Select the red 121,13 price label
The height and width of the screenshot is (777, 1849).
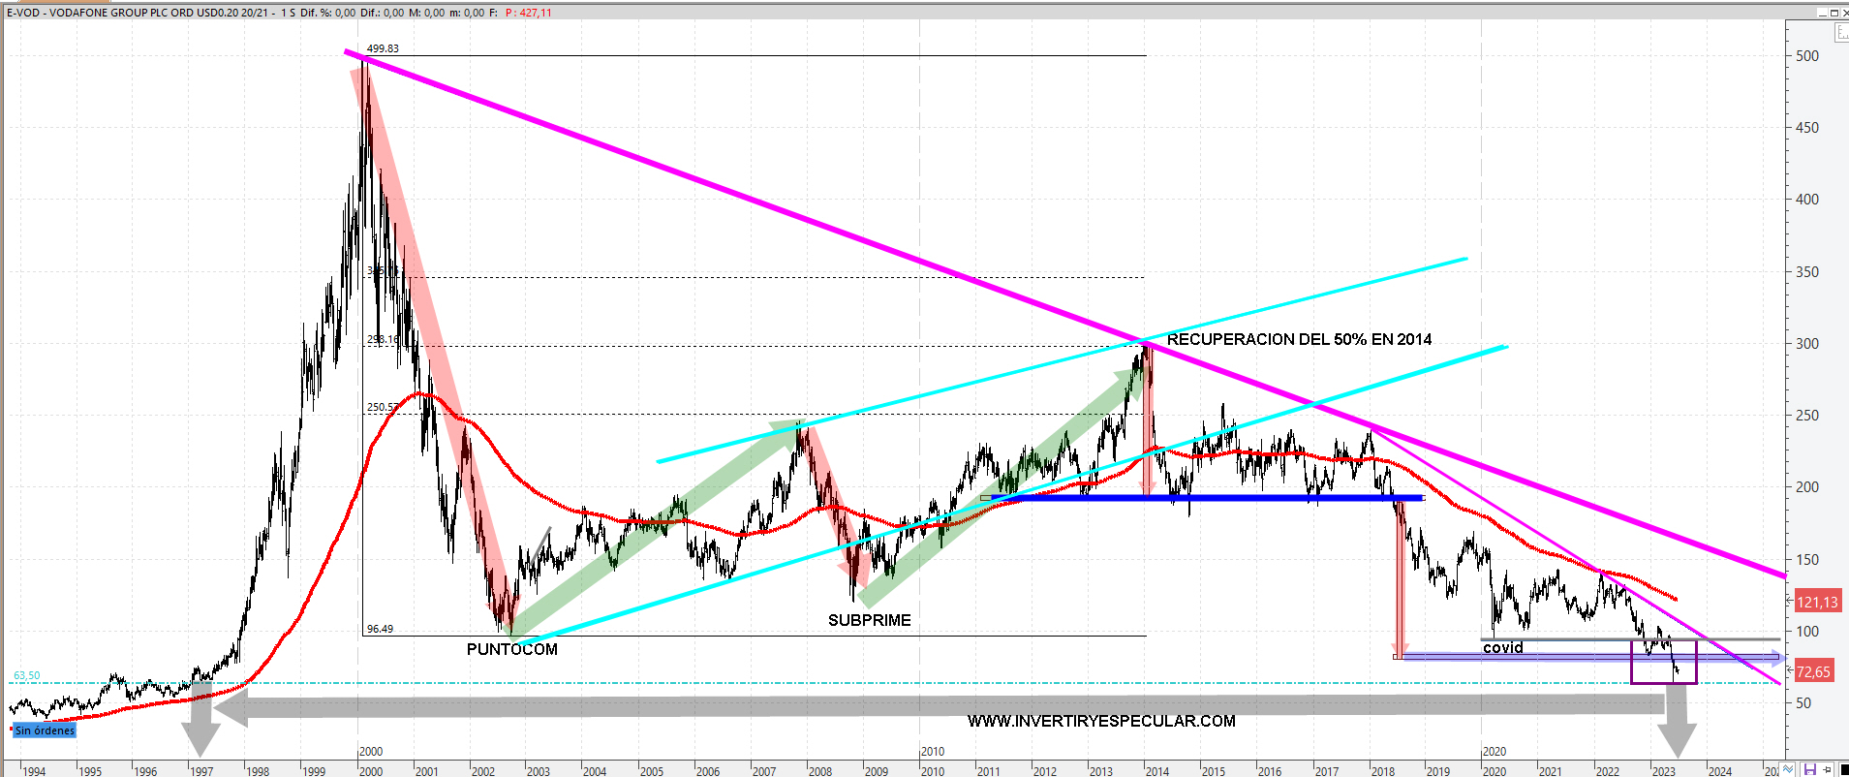1817,602
